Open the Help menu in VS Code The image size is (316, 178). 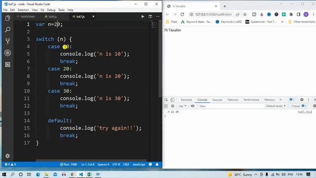pos(70,10)
